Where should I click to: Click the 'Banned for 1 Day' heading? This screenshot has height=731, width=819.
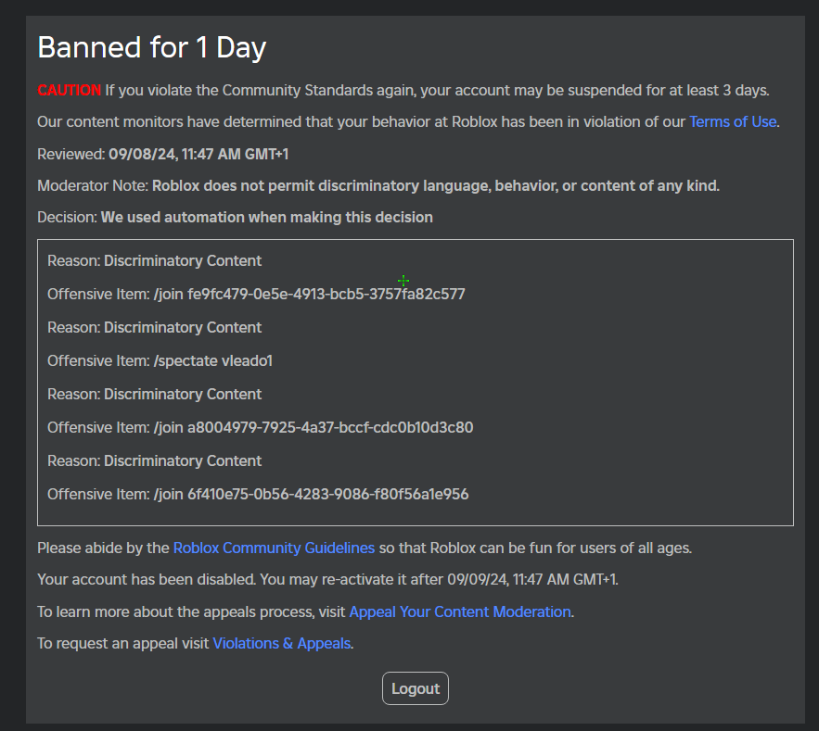pyautogui.click(x=152, y=47)
